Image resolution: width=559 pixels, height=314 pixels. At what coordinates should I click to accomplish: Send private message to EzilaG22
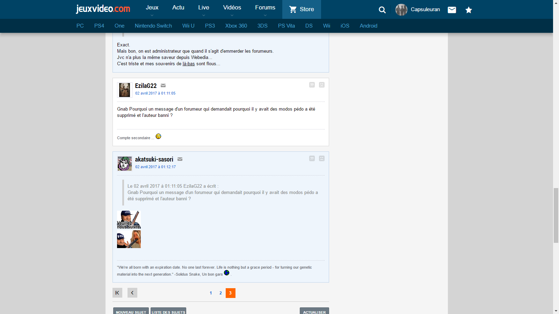click(163, 85)
